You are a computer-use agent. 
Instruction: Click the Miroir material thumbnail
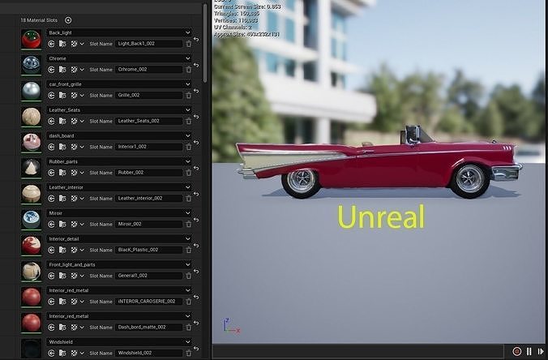click(x=31, y=219)
